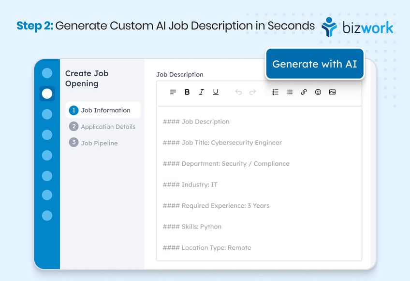This screenshot has height=281, width=410.
Task: Select the bottom sidebar circle indicator
Action: (x=47, y=216)
